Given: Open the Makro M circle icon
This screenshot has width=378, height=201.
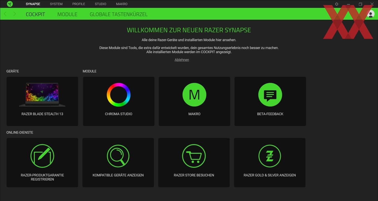Looking at the screenshot, I should [x=194, y=95].
